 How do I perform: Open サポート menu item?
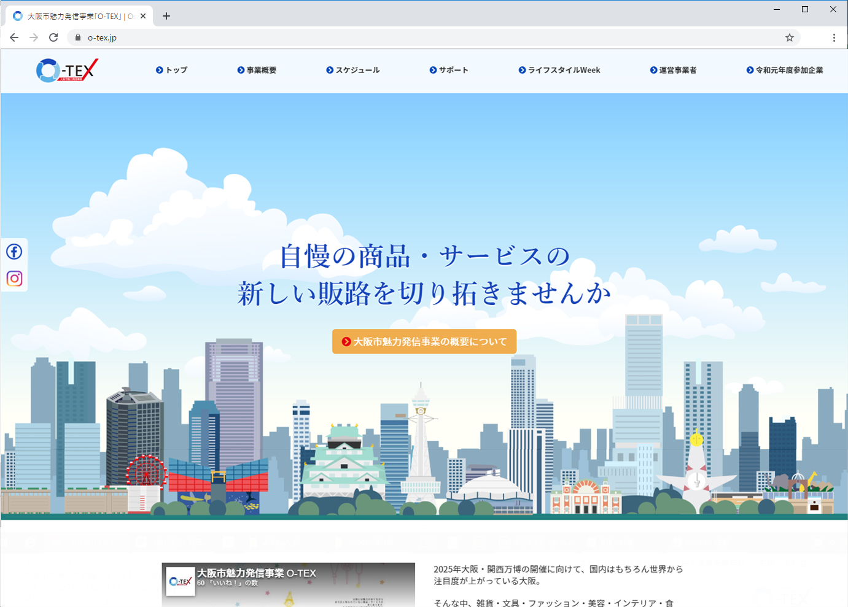[x=449, y=70]
